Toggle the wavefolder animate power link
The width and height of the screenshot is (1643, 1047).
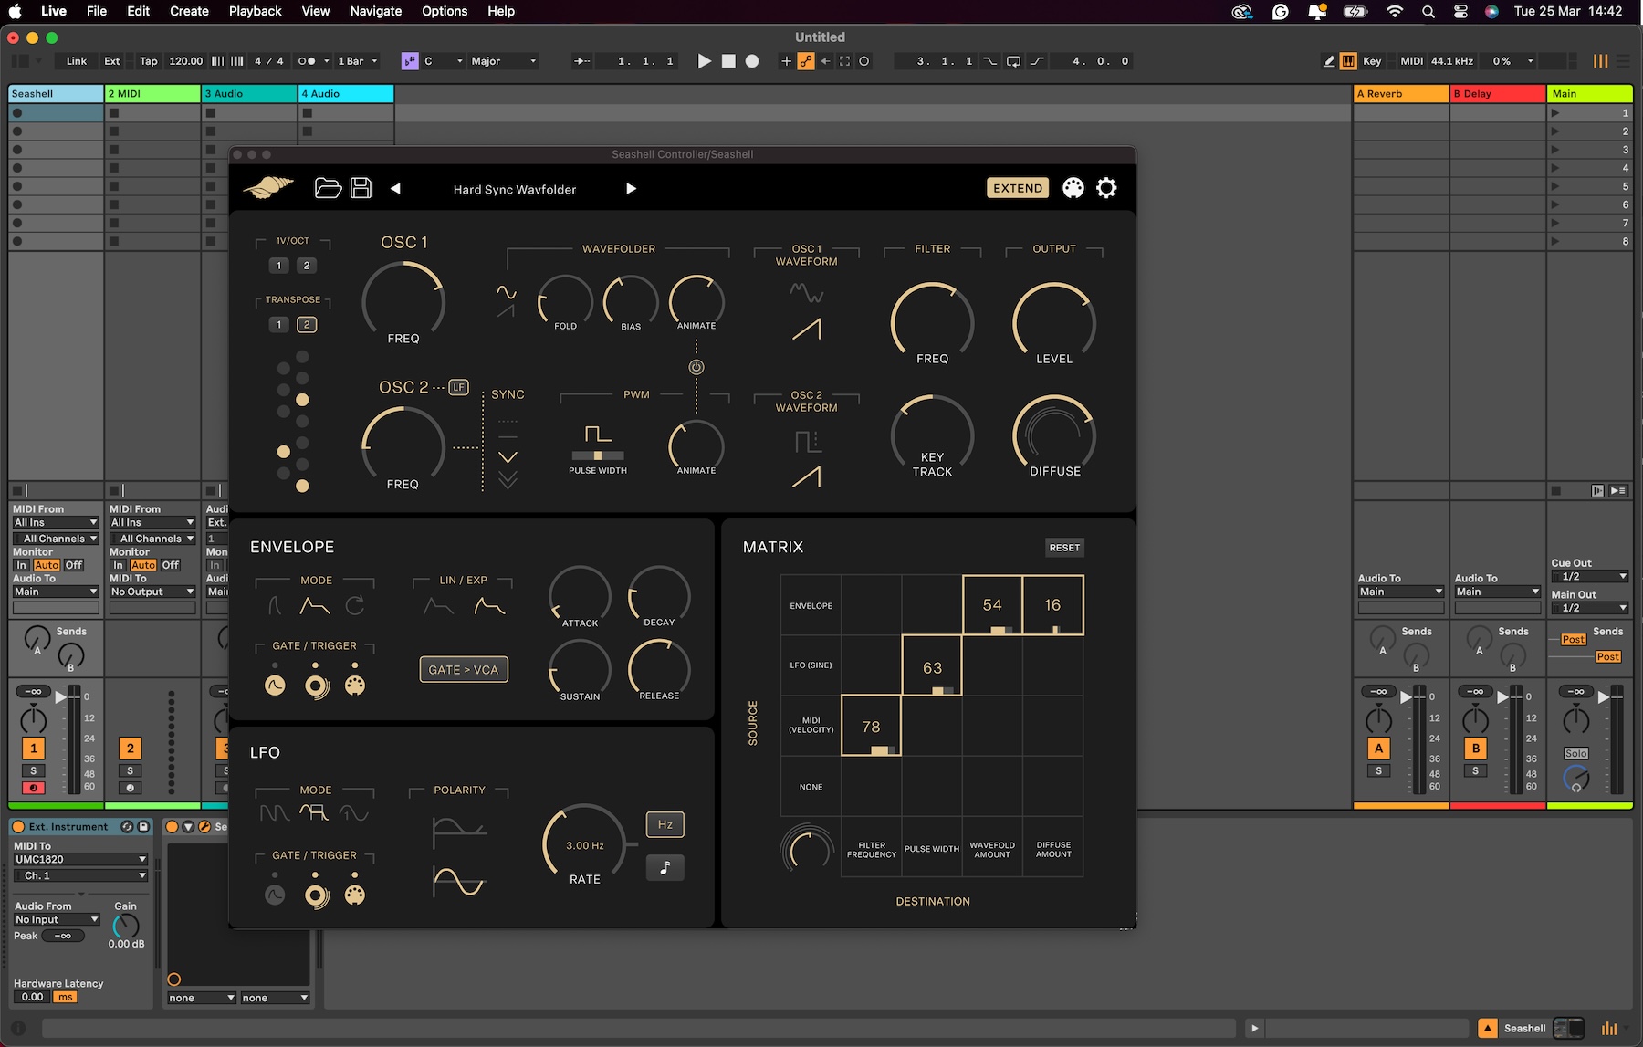click(x=696, y=367)
